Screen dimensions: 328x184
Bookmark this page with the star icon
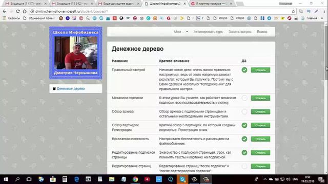pyautogui.click(x=293, y=11)
